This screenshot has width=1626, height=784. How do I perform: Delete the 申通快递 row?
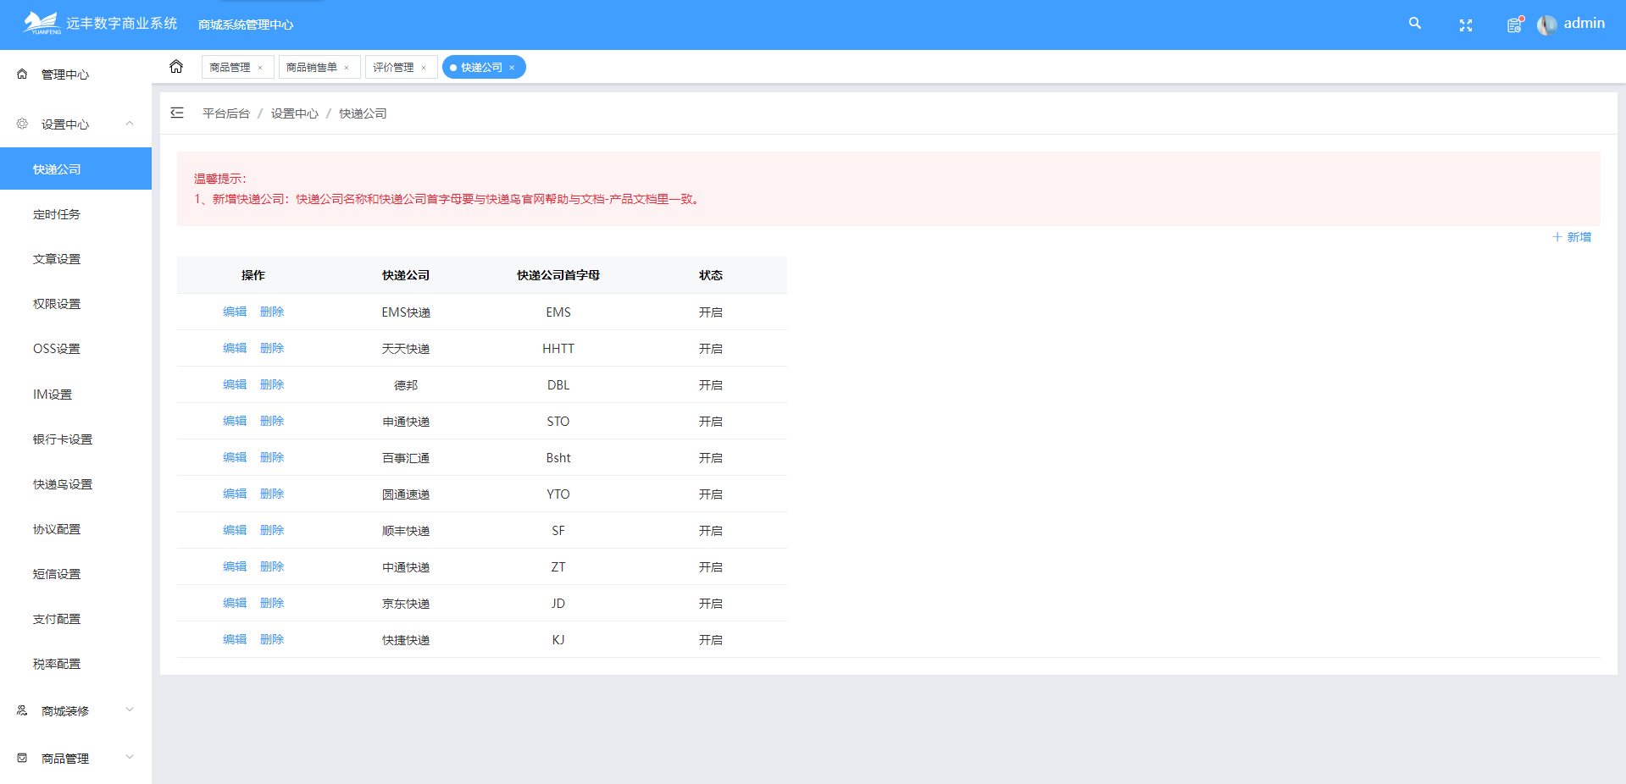click(x=272, y=421)
